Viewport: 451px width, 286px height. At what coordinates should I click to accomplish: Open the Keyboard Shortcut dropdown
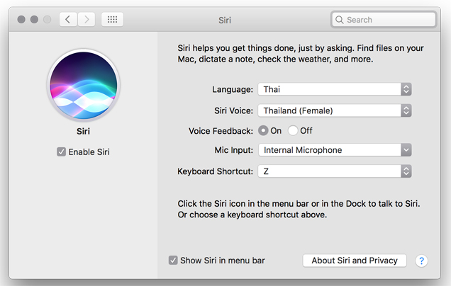335,171
